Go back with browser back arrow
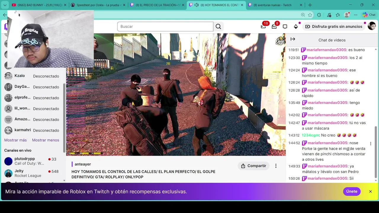Viewport: 379px width, 213px height. pos(4,15)
